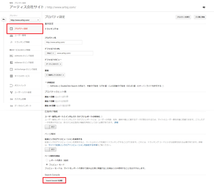This screenshot has width=214, height=184.
Task: Click the default URL field www.artisj.com/
Action: [x=74, y=53]
